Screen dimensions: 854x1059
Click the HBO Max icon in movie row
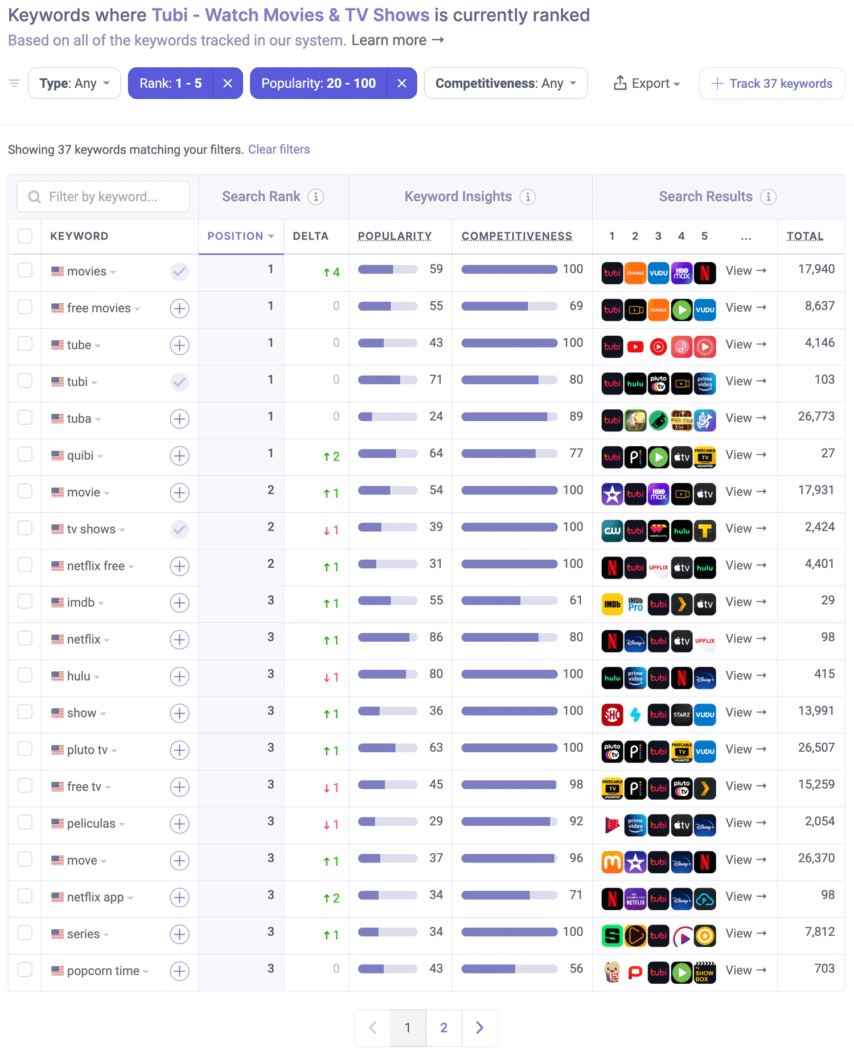(x=659, y=494)
